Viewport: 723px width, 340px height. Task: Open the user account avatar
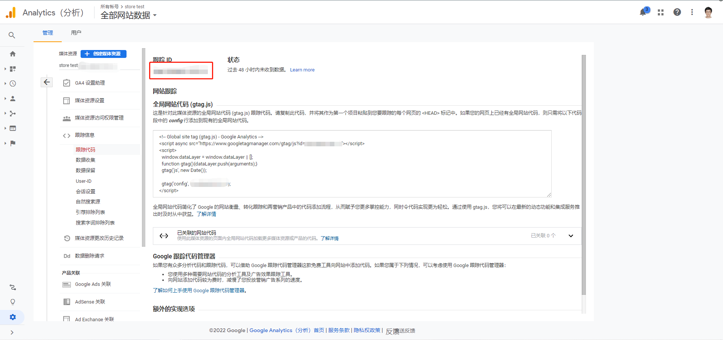708,12
